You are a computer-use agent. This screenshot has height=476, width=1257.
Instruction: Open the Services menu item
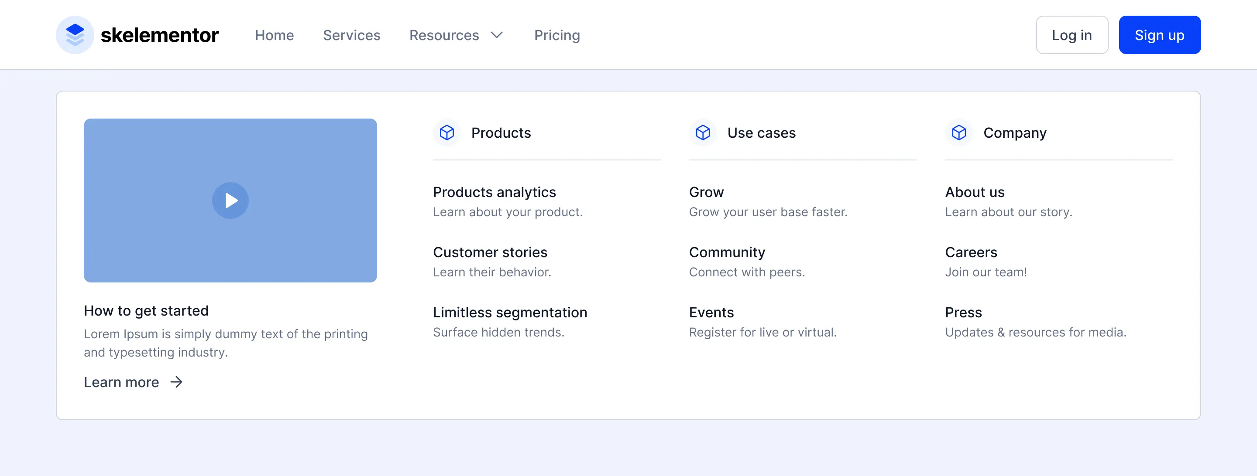351,35
